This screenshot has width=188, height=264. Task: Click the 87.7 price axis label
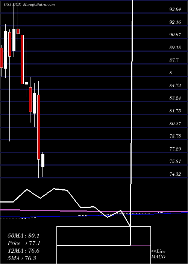pos(174,60)
